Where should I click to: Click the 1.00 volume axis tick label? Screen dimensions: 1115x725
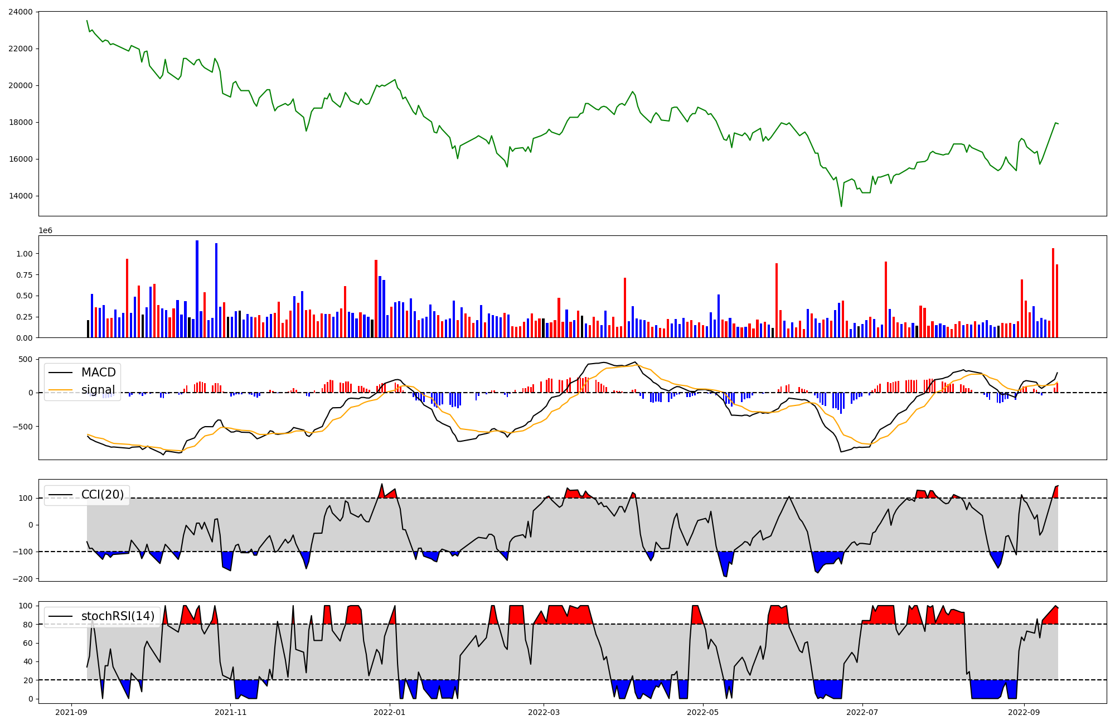coord(25,254)
